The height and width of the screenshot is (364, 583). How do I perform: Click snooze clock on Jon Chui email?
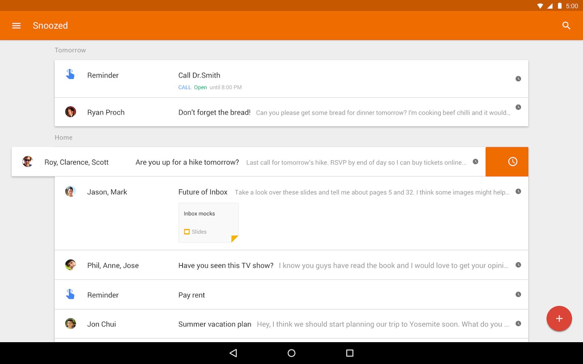pyautogui.click(x=518, y=324)
